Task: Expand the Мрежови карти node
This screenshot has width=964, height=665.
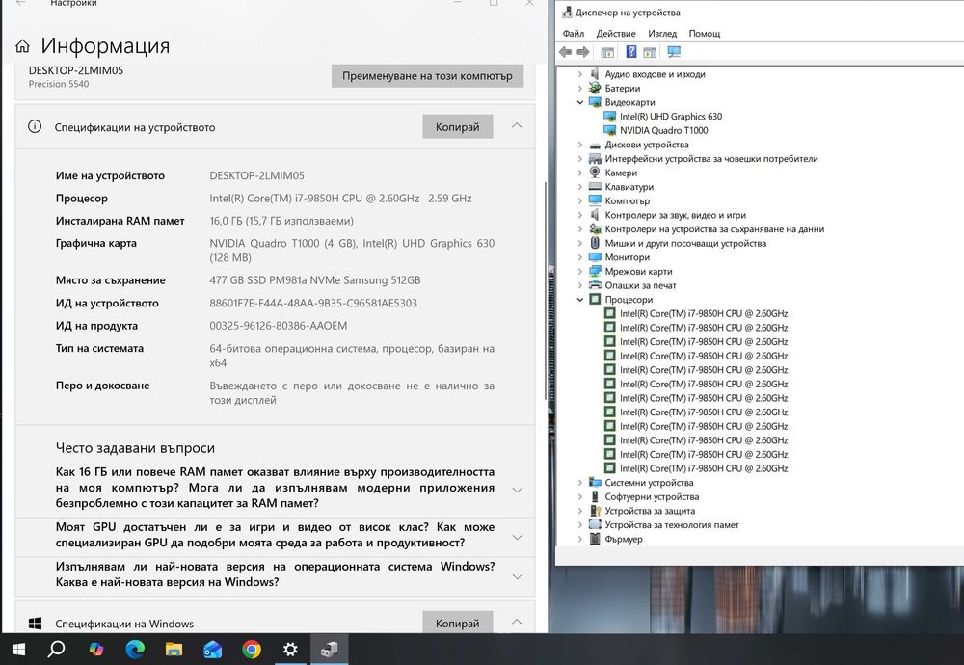Action: (579, 271)
